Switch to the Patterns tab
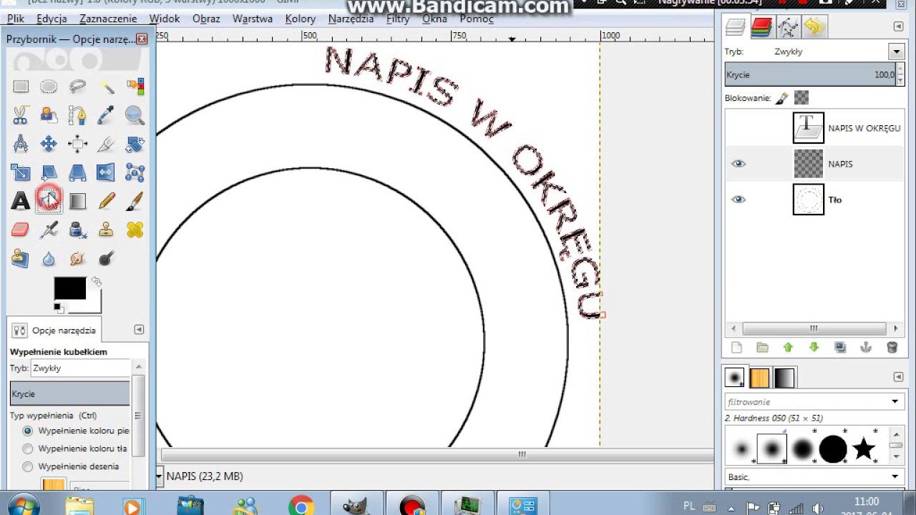Viewport: 916px width, 515px height. (759, 378)
